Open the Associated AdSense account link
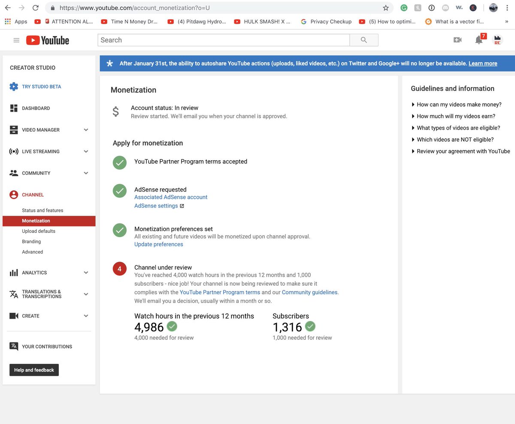Image resolution: width=515 pixels, height=424 pixels. click(x=171, y=197)
